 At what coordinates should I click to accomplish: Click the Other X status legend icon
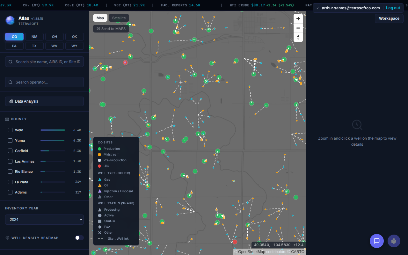tap(100, 233)
